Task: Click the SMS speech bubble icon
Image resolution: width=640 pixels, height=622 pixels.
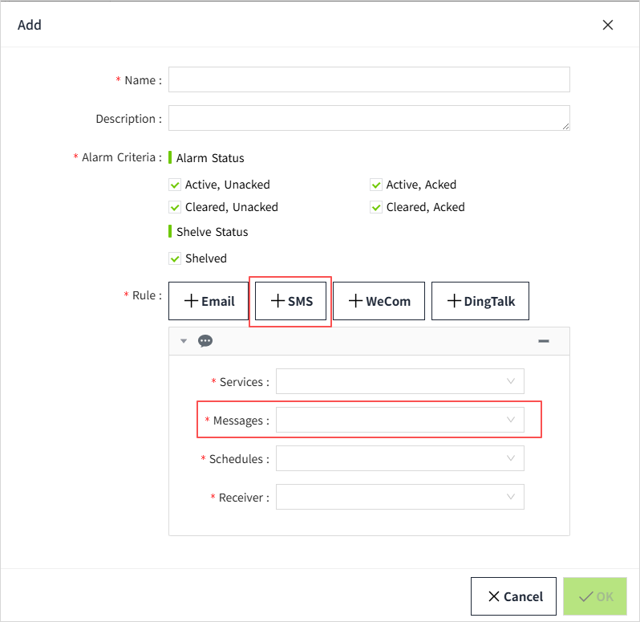Action: 205,341
